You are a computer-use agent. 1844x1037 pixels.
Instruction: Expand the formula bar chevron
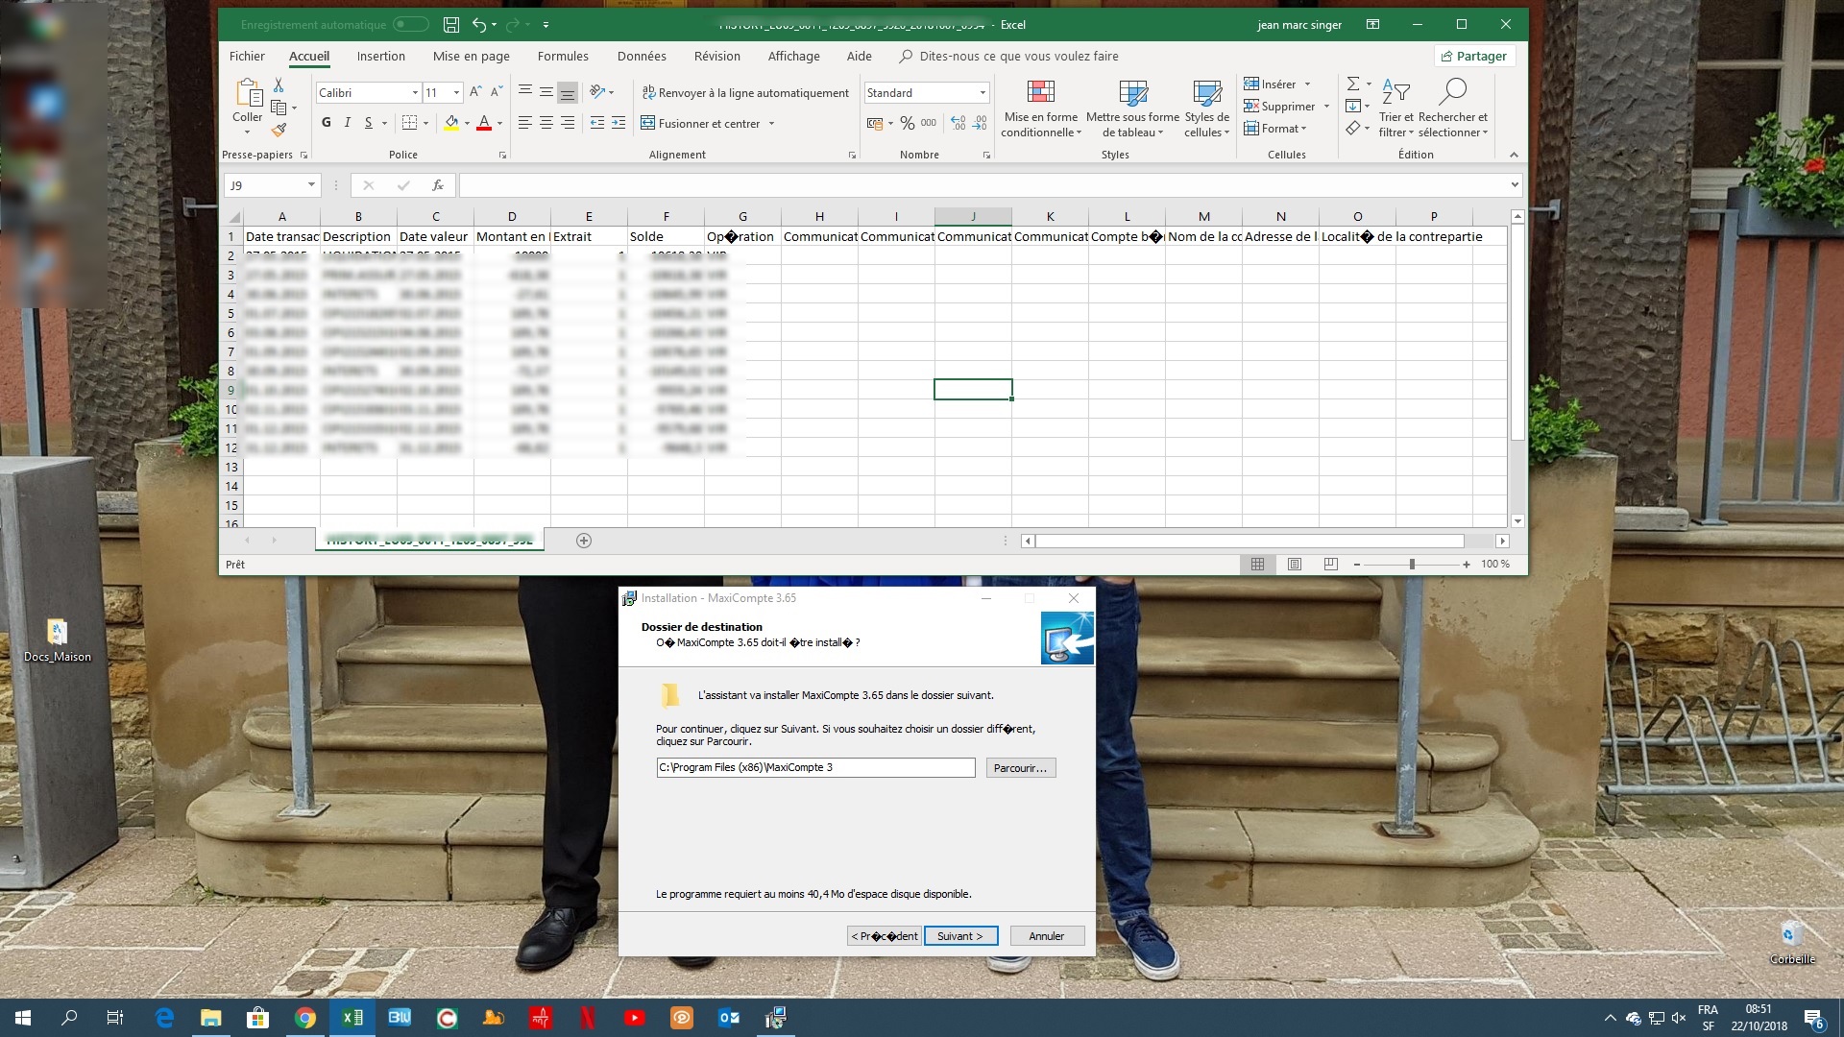tap(1515, 185)
